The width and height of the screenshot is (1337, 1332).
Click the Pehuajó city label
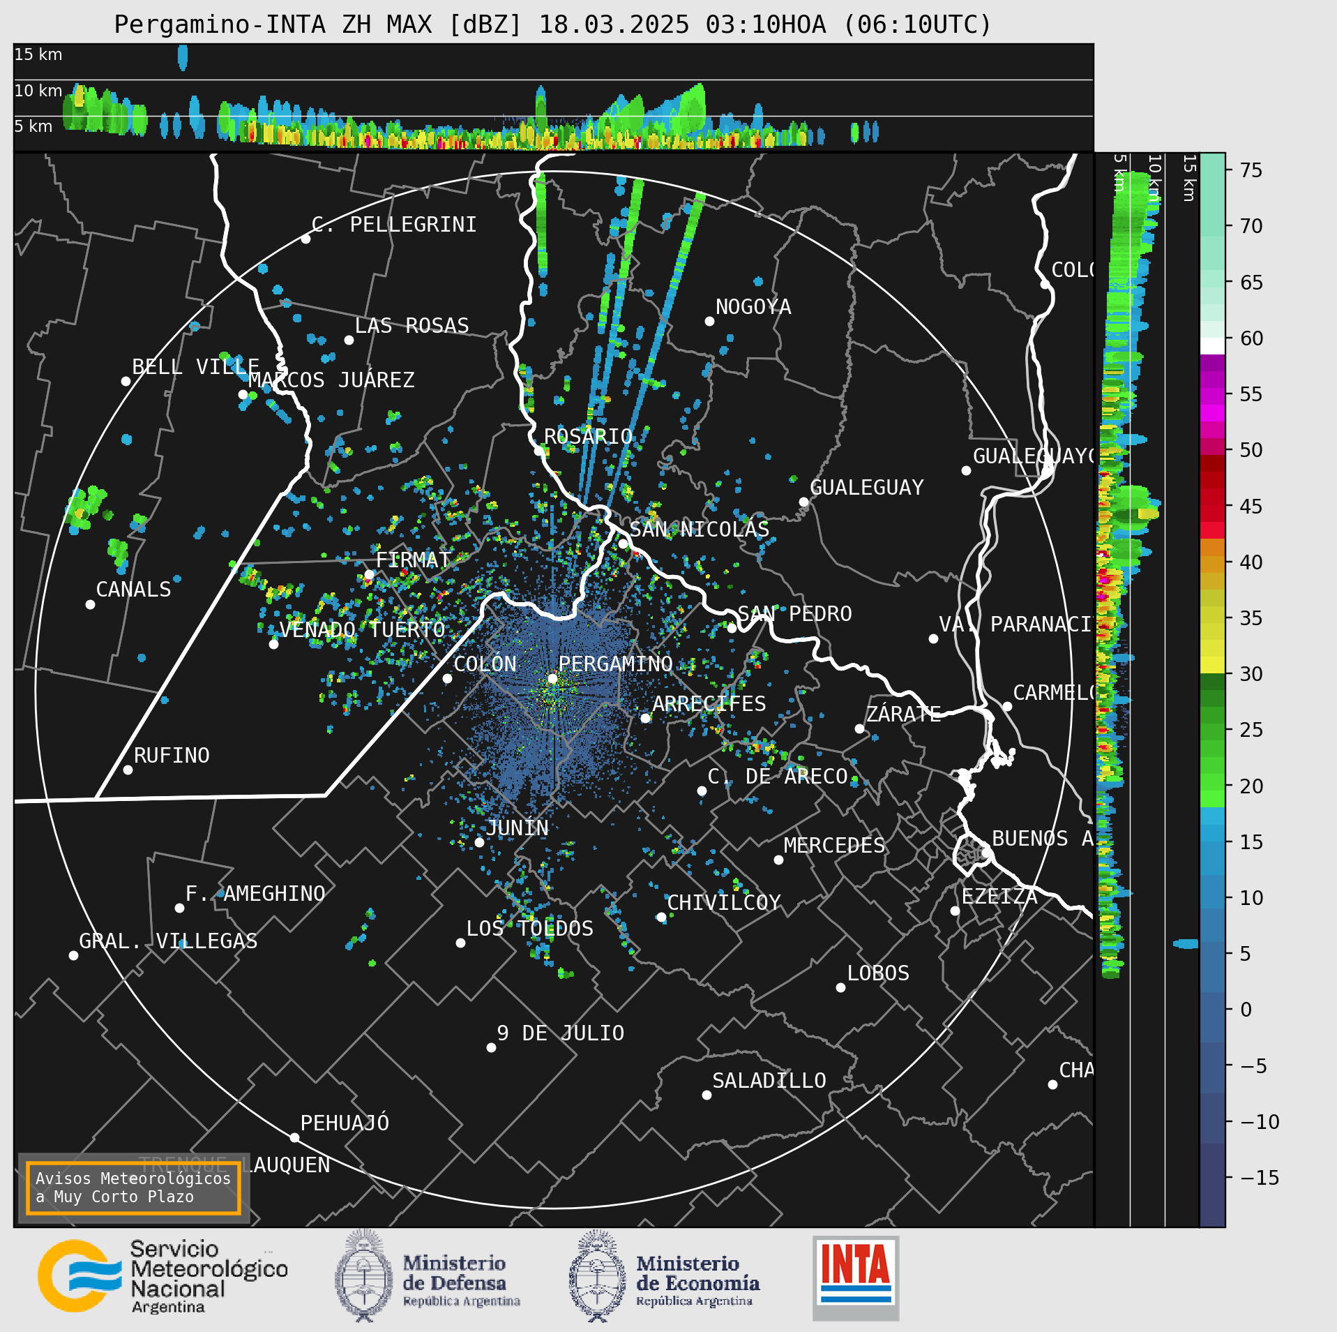pyautogui.click(x=345, y=1123)
